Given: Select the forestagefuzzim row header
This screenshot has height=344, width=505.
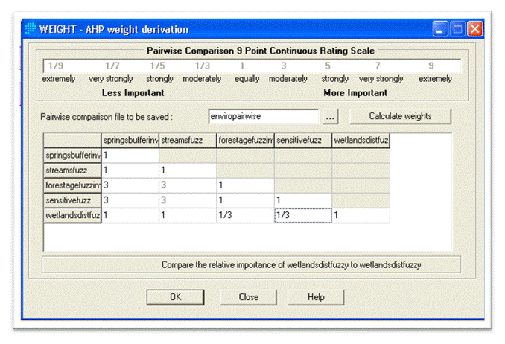Looking at the screenshot, I should (72, 185).
